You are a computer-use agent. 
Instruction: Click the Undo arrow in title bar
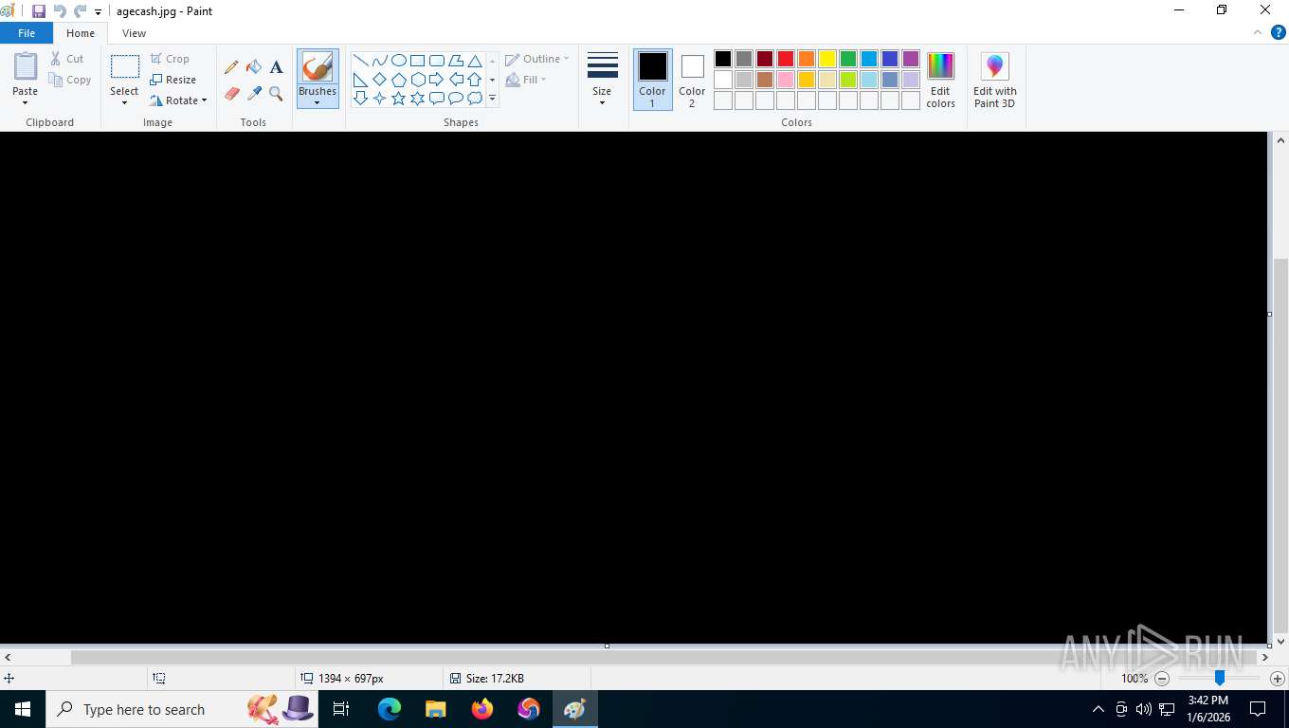(x=60, y=11)
